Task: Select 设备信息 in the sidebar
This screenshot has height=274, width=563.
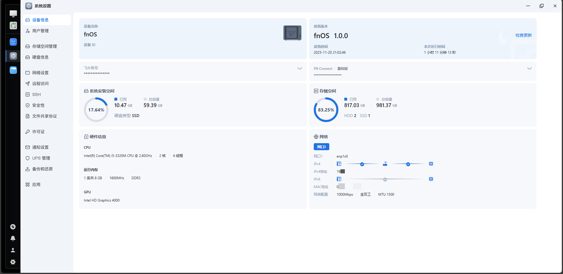Action: (x=47, y=20)
